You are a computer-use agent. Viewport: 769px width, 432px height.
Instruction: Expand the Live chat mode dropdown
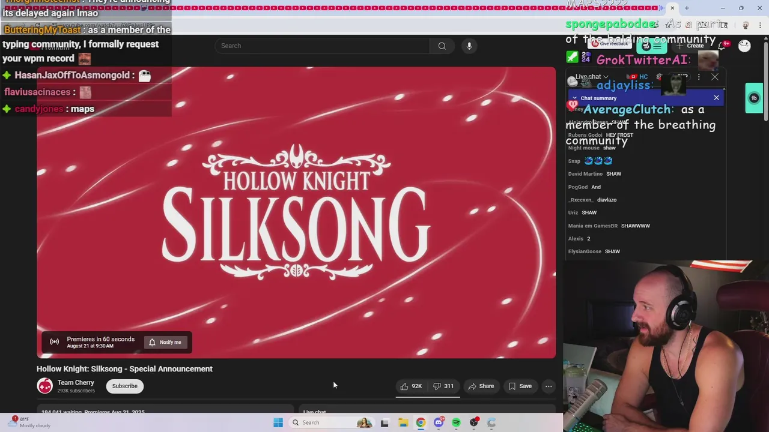point(592,77)
